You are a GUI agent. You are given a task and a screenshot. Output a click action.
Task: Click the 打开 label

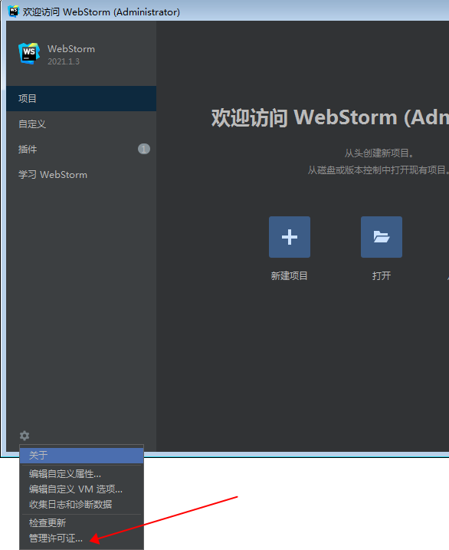coord(382,275)
